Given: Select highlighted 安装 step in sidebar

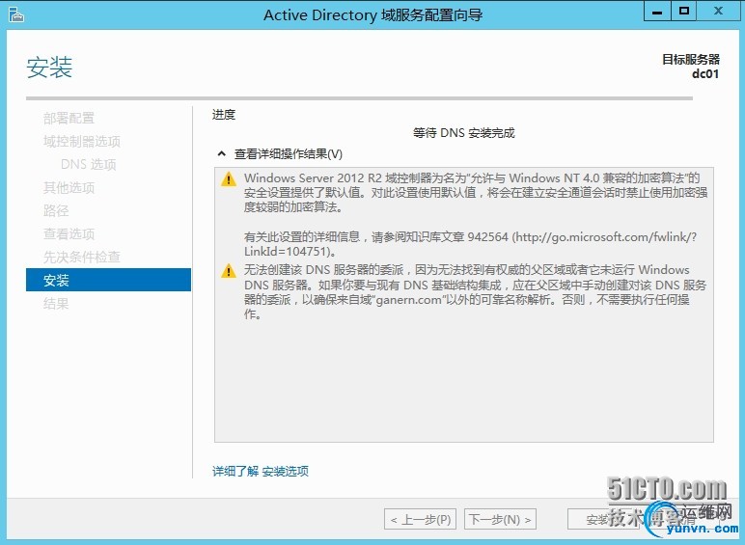Looking at the screenshot, I should 108,280.
